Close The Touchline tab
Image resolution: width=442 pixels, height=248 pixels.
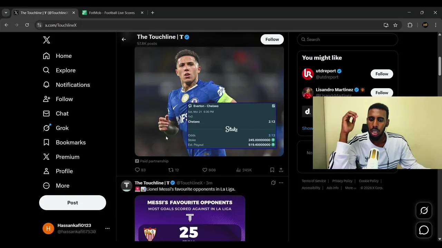74,13
